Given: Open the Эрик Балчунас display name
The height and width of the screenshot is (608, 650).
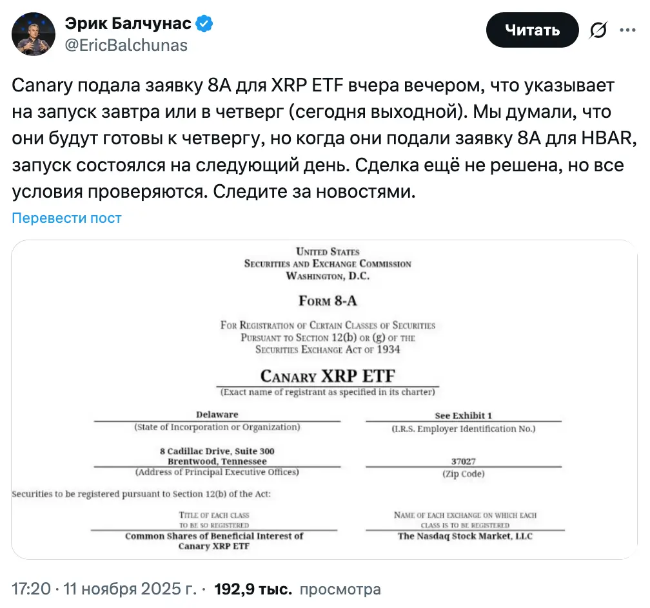Looking at the screenshot, I should pos(128,24).
